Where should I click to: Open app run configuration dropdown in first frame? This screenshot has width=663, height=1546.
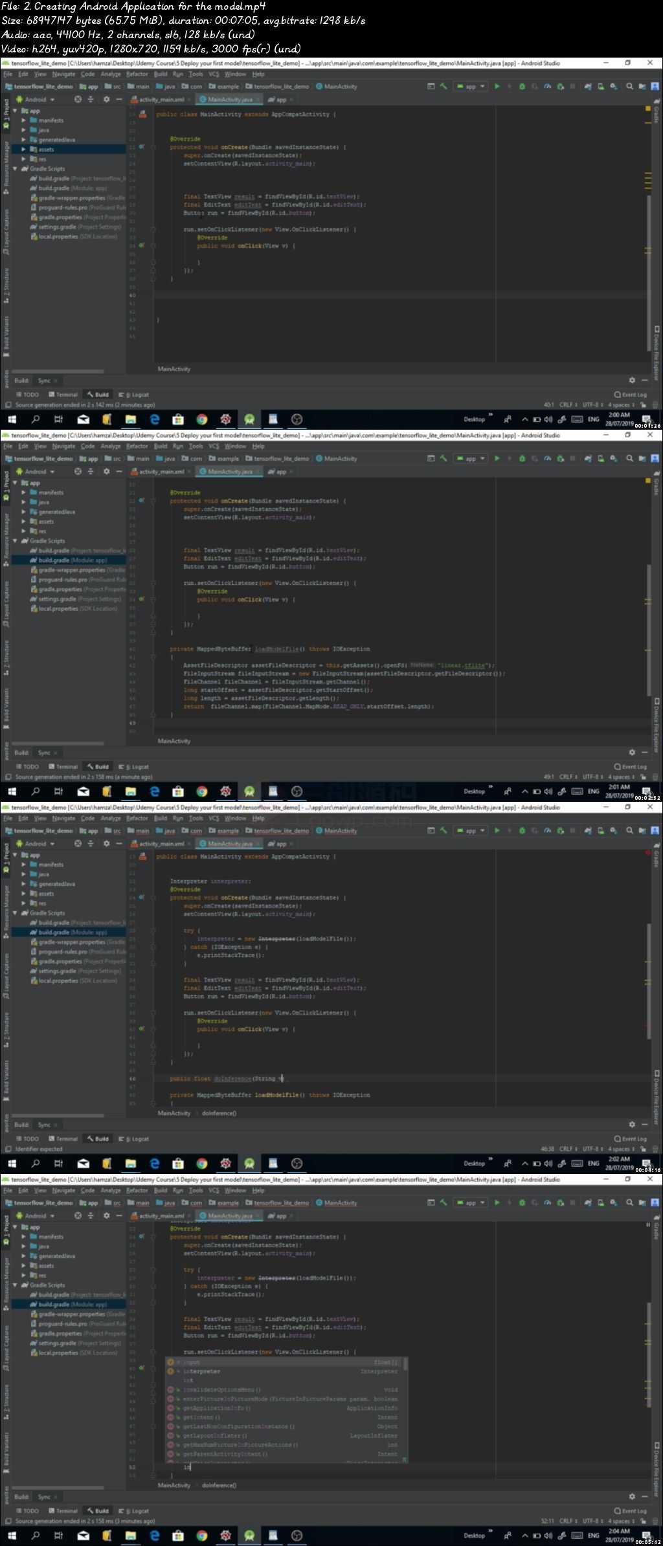click(x=471, y=86)
